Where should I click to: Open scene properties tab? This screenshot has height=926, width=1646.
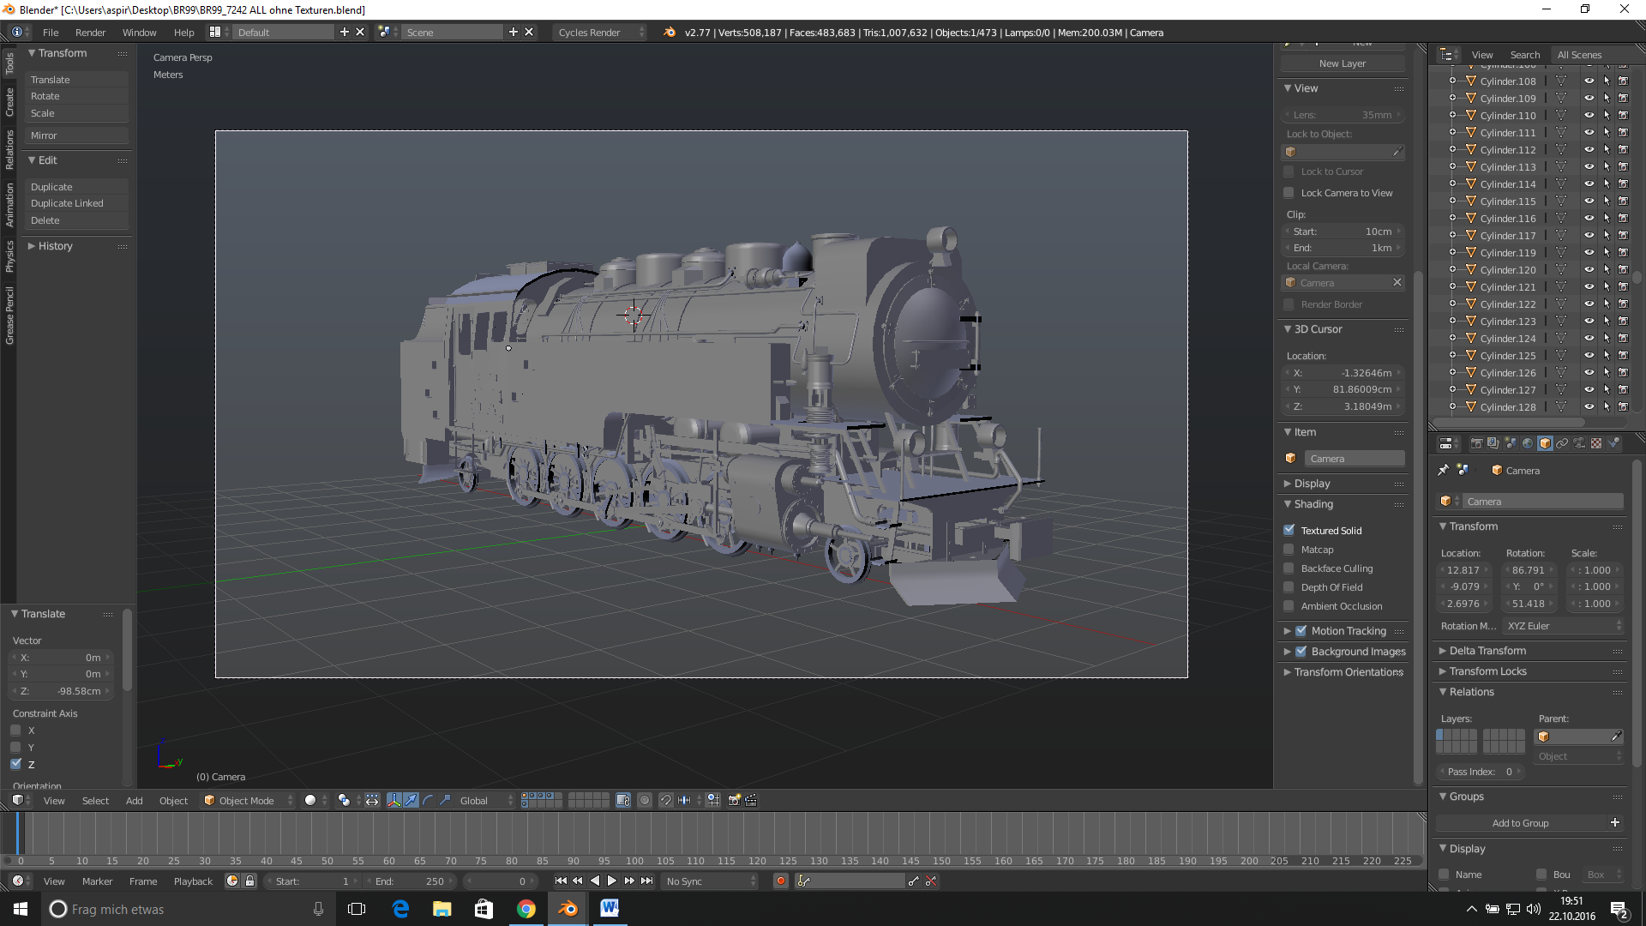(x=1511, y=443)
